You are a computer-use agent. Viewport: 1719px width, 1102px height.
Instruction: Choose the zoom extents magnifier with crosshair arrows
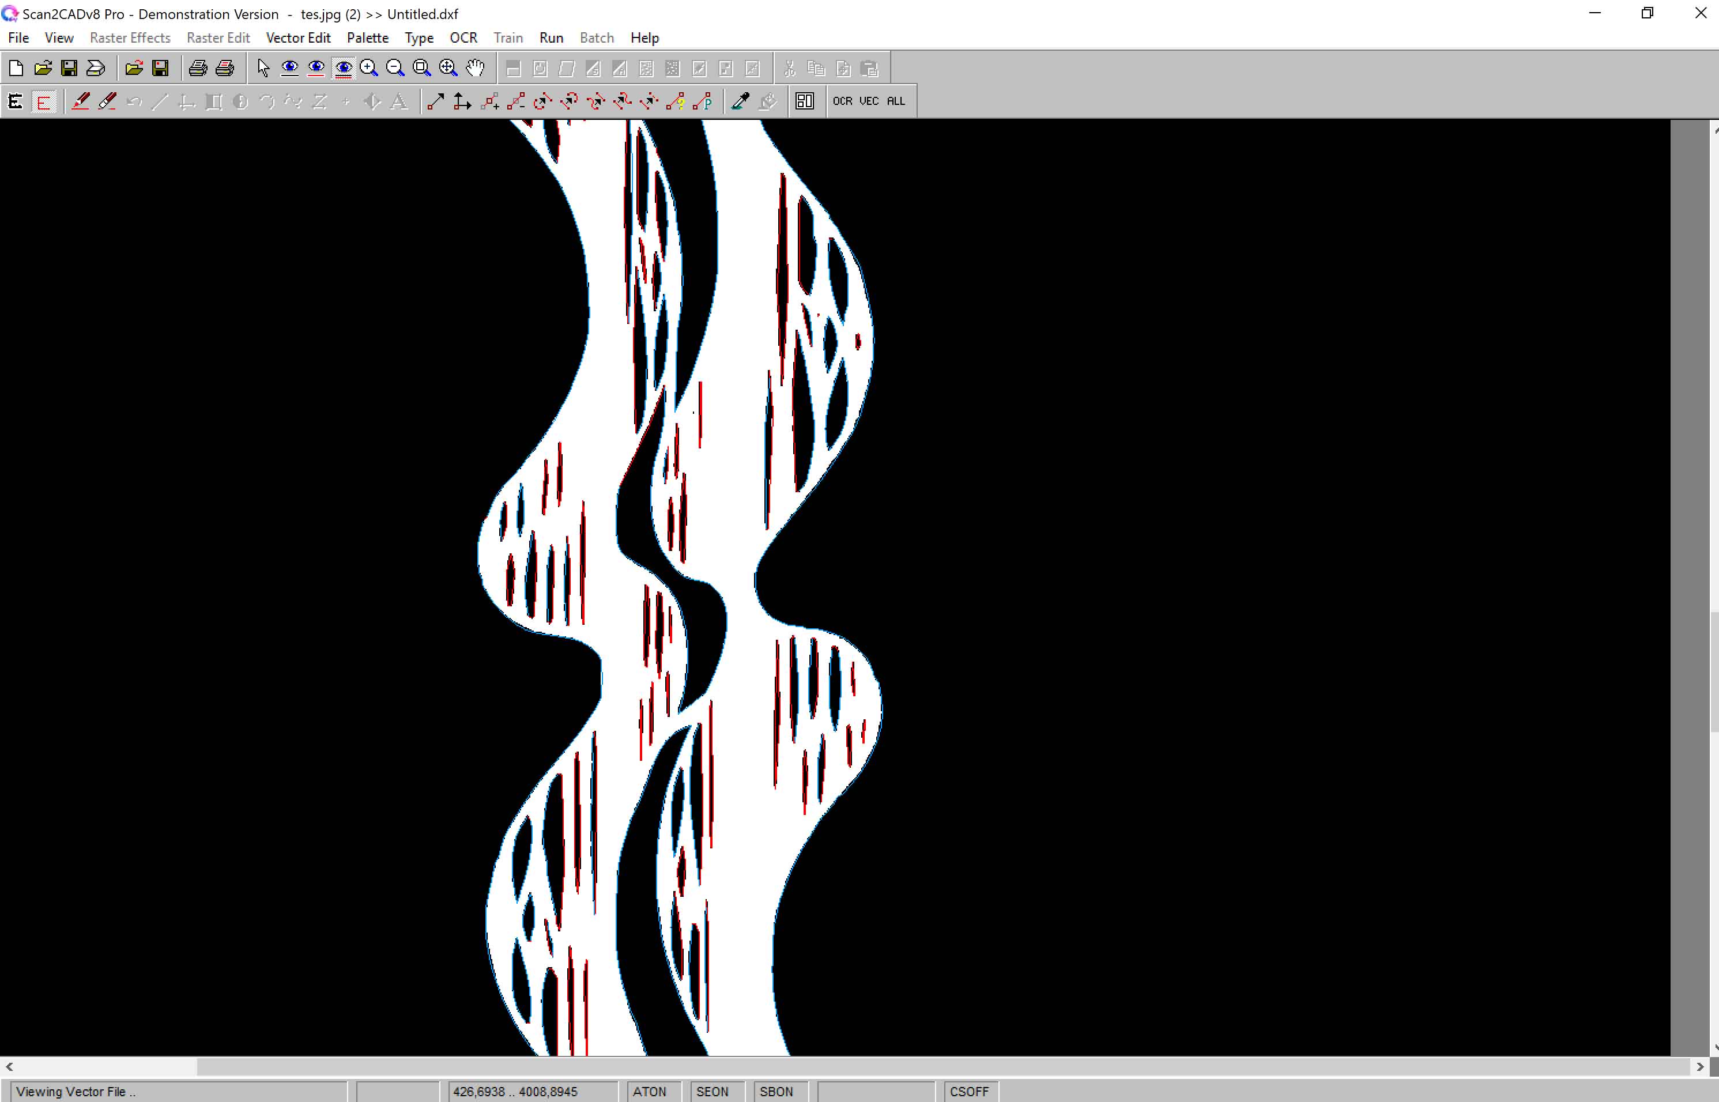pos(448,68)
